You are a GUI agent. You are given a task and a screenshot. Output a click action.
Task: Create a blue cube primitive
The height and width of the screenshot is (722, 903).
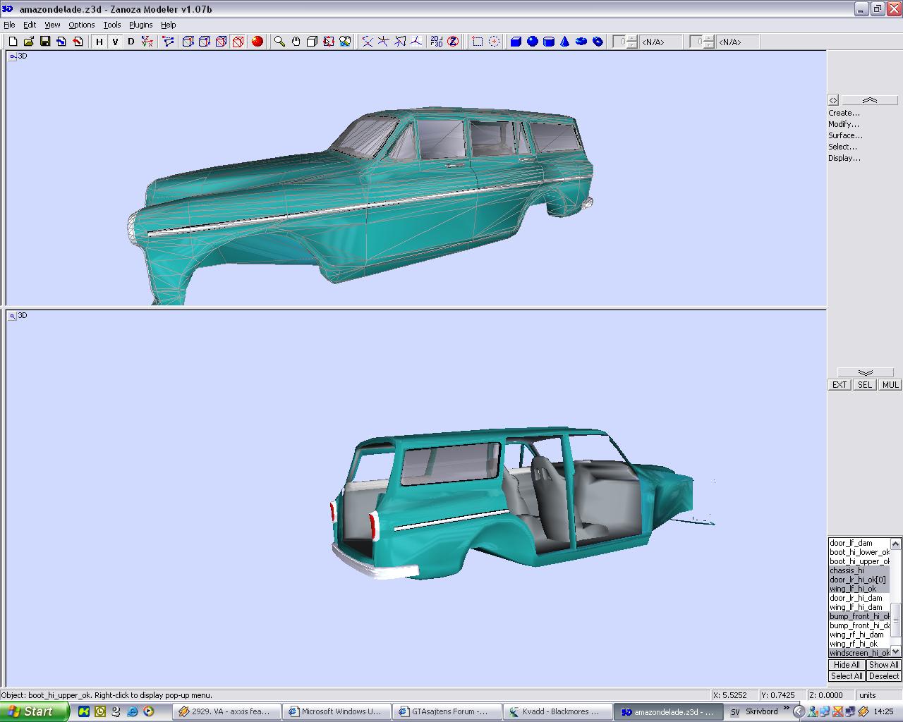pyautogui.click(x=516, y=42)
